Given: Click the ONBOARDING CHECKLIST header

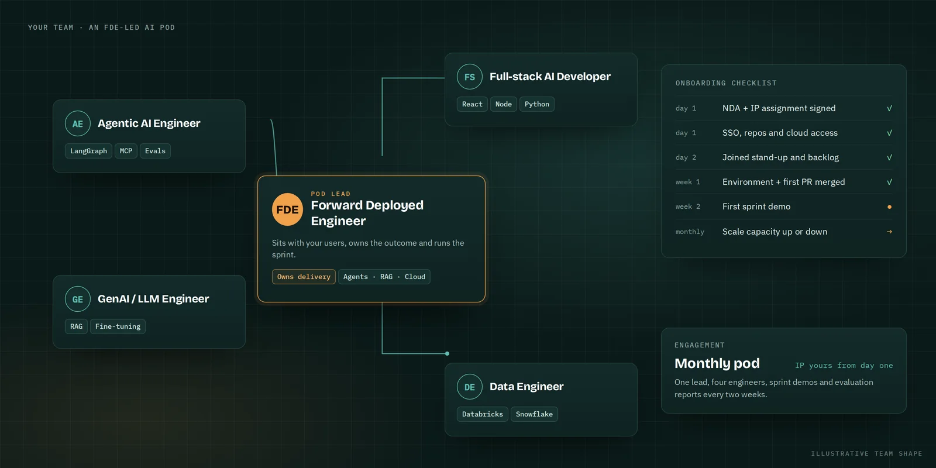Looking at the screenshot, I should pyautogui.click(x=726, y=83).
